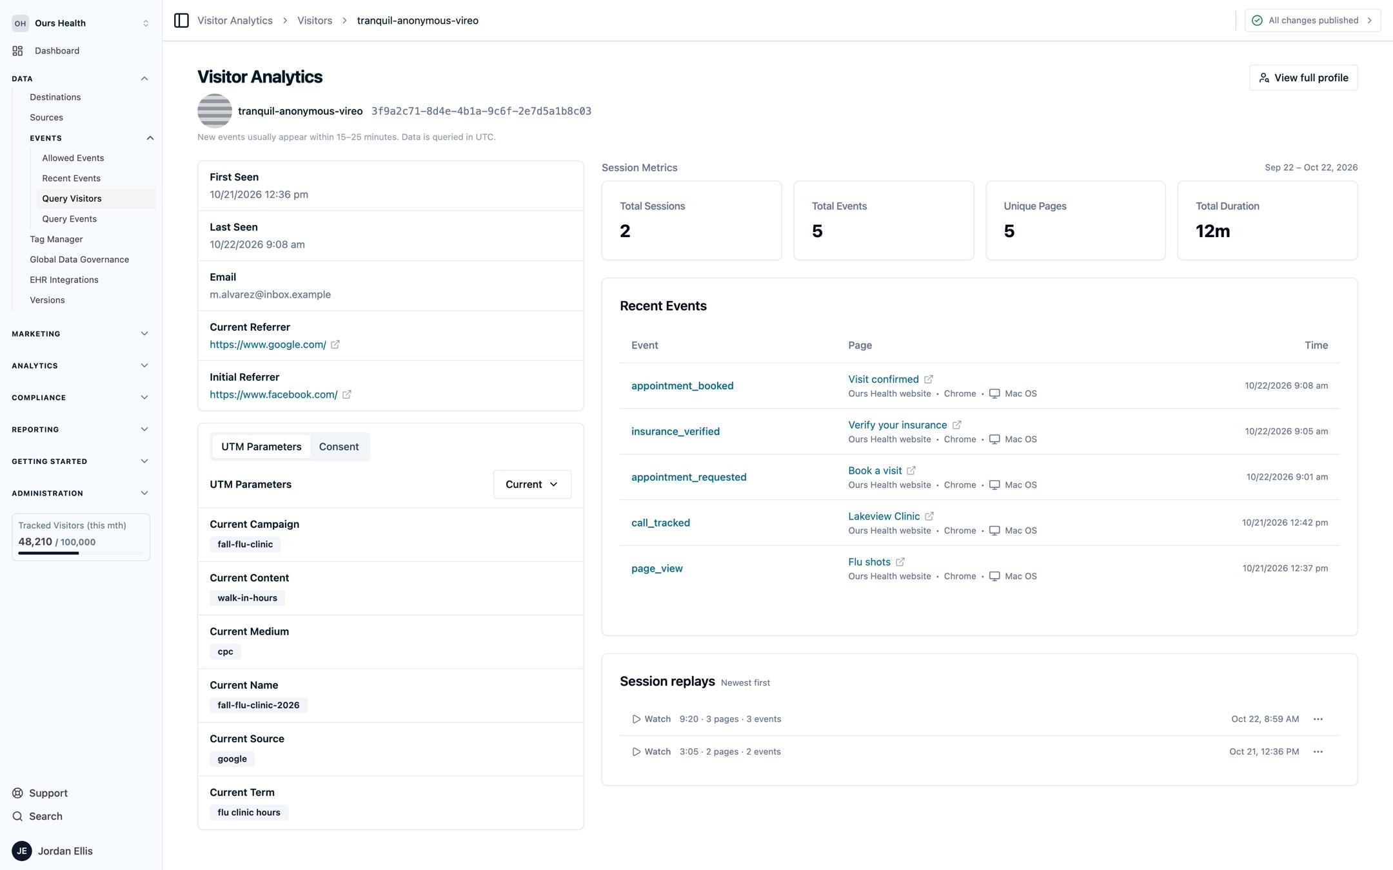This screenshot has width=1393, height=870.
Task: Open external icon next to Verify your insurance
Action: tap(957, 425)
